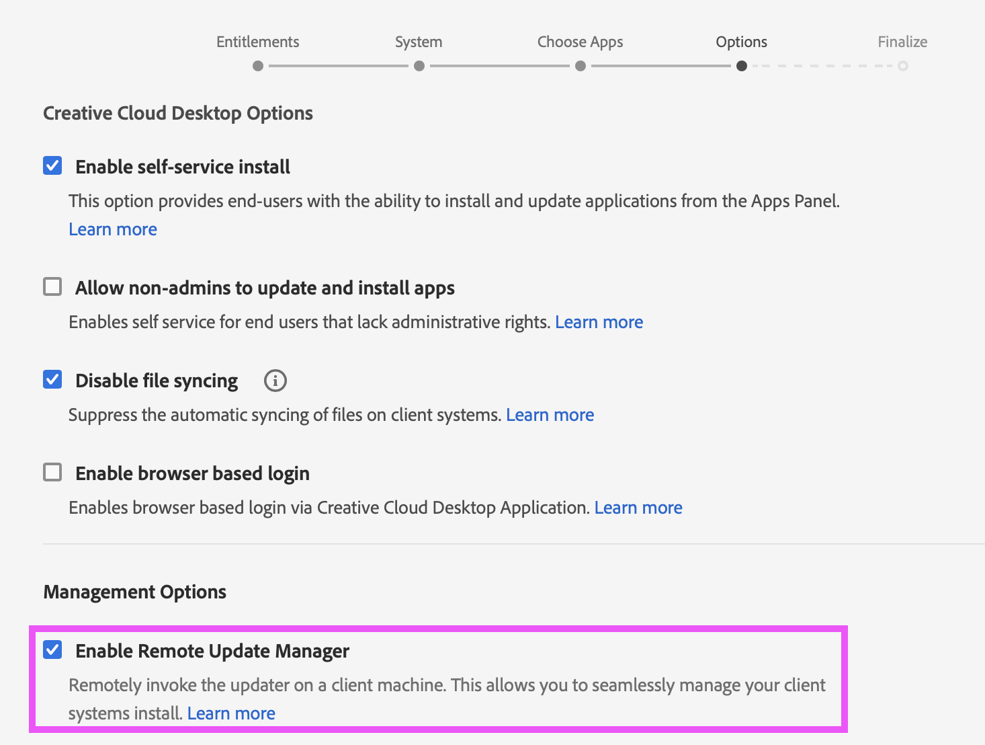Open Learn more under self-service install

coord(113,229)
